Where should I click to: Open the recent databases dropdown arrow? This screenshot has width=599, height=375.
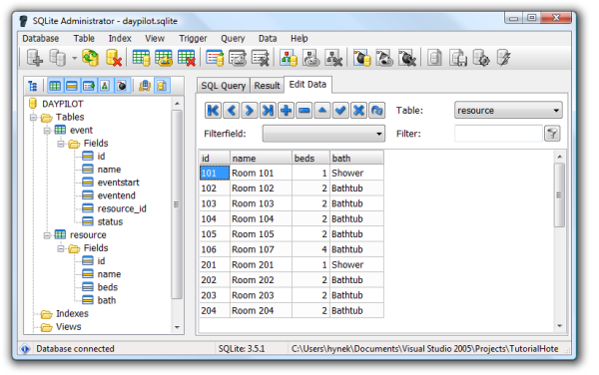point(74,59)
